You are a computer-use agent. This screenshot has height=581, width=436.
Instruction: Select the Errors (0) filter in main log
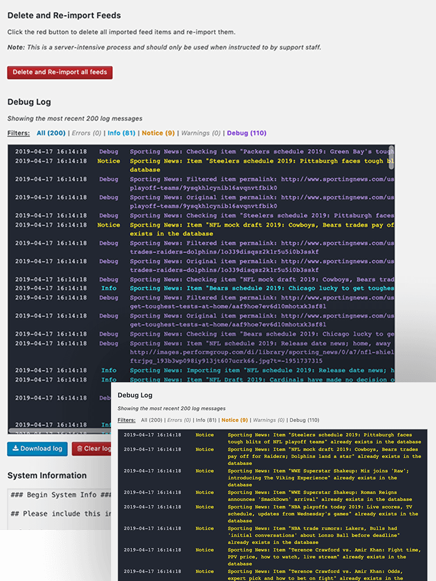coord(87,133)
